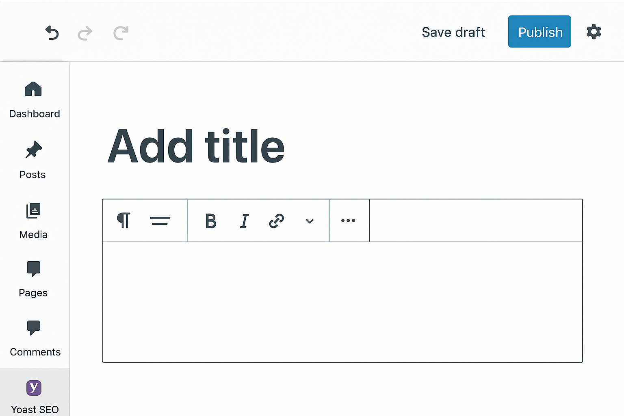This screenshot has height=416, width=624.
Task: Open the block options three-dots menu
Action: click(x=348, y=221)
